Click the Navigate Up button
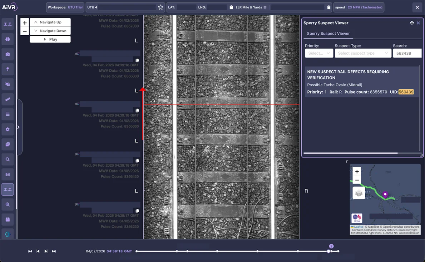The width and height of the screenshot is (425, 262). coord(50,22)
